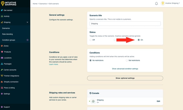183x110 pixels.
Task: Click the Condition groups info icon
Action: (27, 40)
